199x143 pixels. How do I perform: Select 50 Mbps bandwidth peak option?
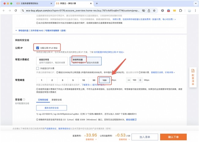point(94,80)
